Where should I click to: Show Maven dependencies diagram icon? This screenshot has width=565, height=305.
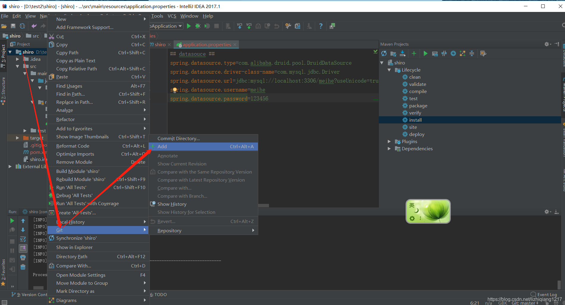coord(462,53)
